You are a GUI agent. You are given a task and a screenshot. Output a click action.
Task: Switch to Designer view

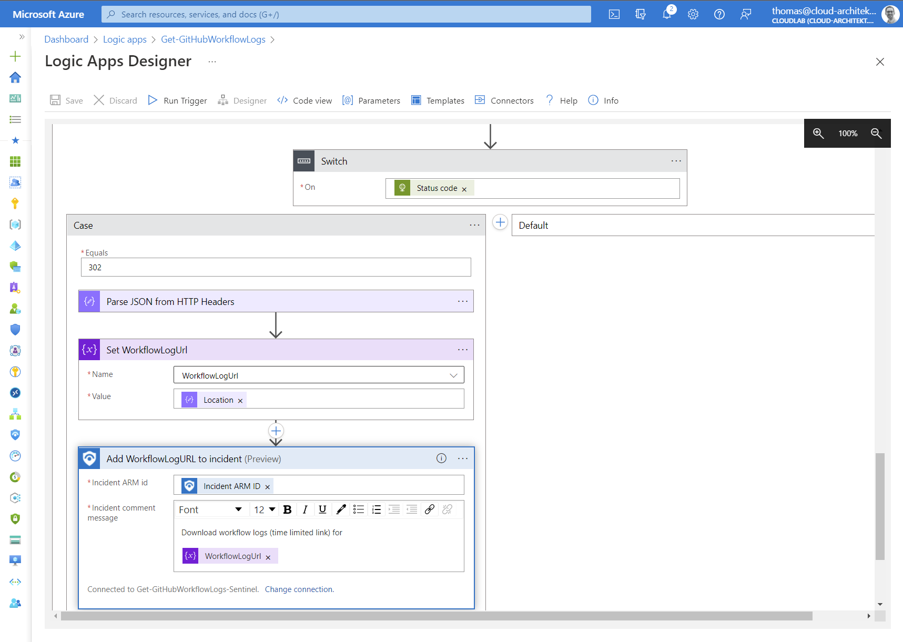click(242, 100)
